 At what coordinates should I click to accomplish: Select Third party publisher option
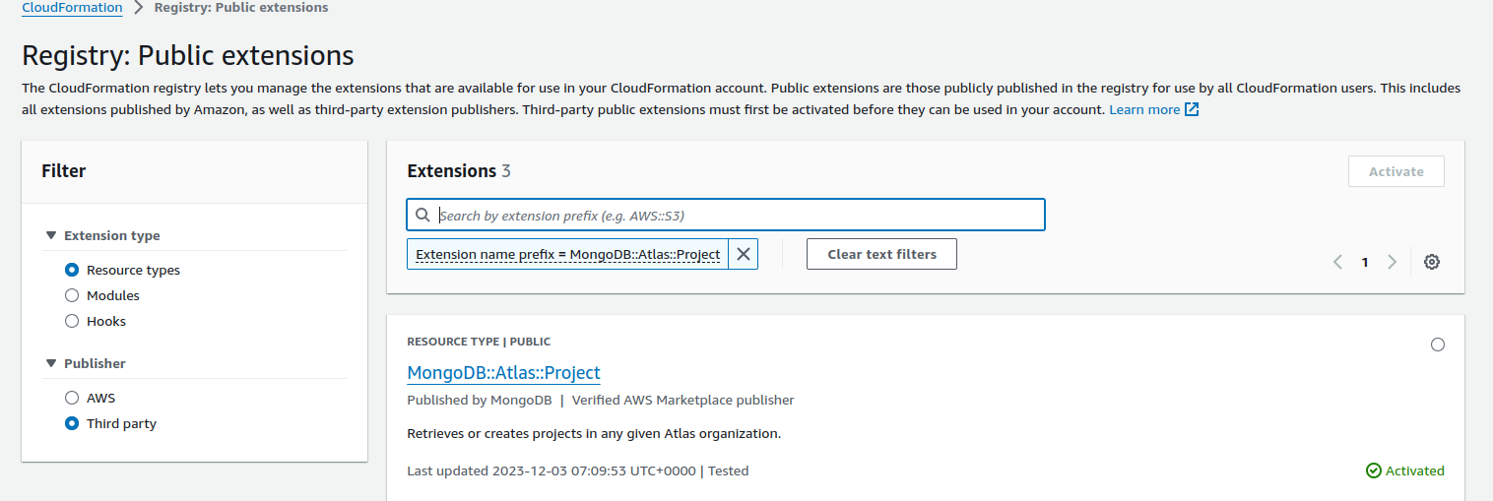(x=72, y=423)
